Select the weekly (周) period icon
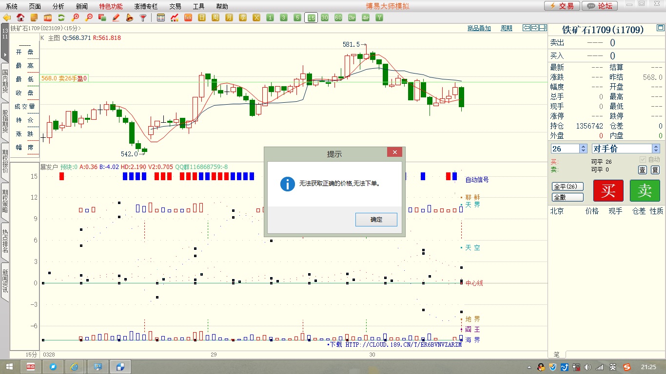 click(x=215, y=18)
